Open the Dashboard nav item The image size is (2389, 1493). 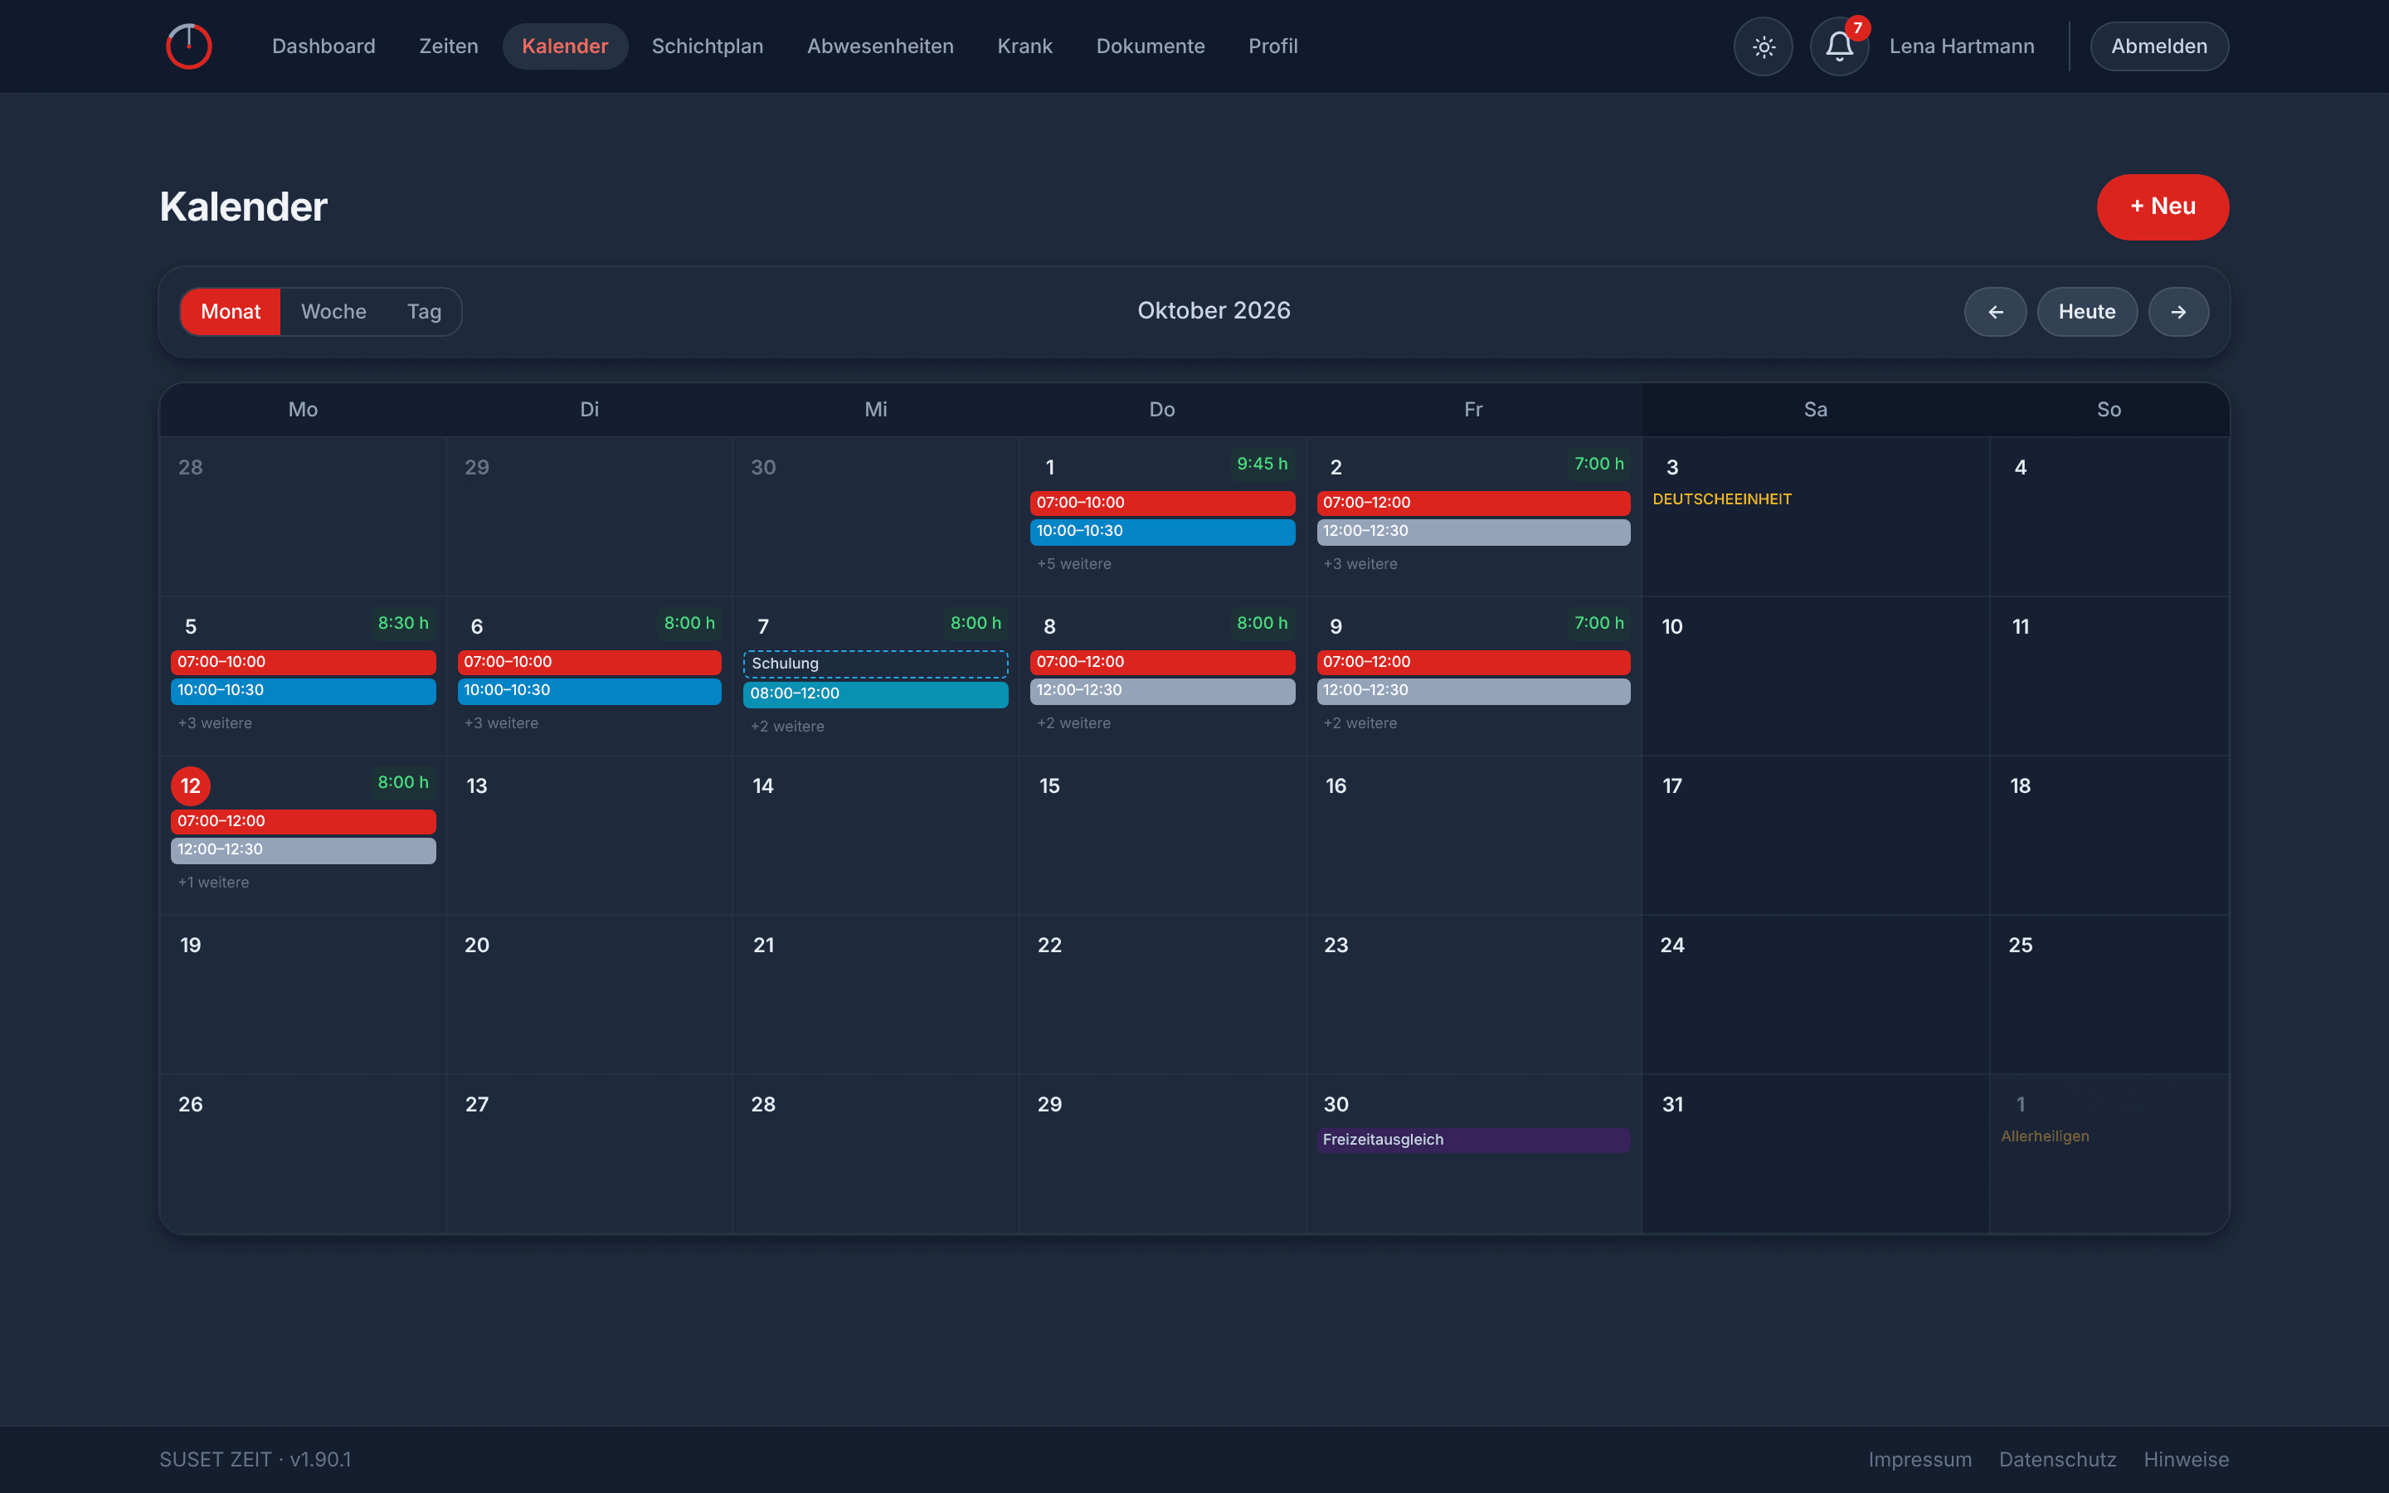pyautogui.click(x=324, y=46)
